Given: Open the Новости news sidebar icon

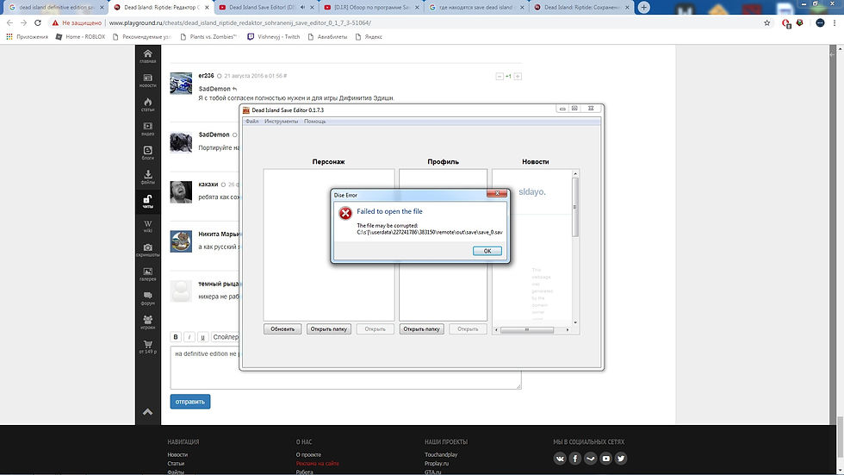Looking at the screenshot, I should coord(147,80).
